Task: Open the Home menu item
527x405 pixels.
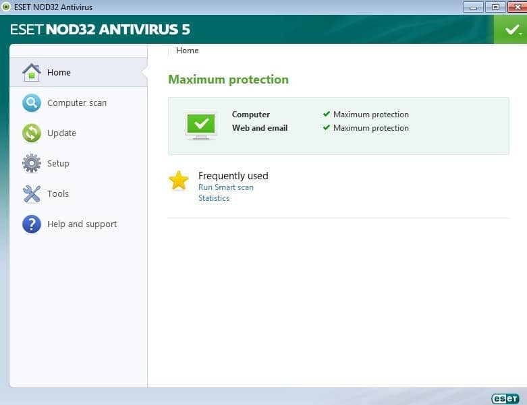Action: 79,73
